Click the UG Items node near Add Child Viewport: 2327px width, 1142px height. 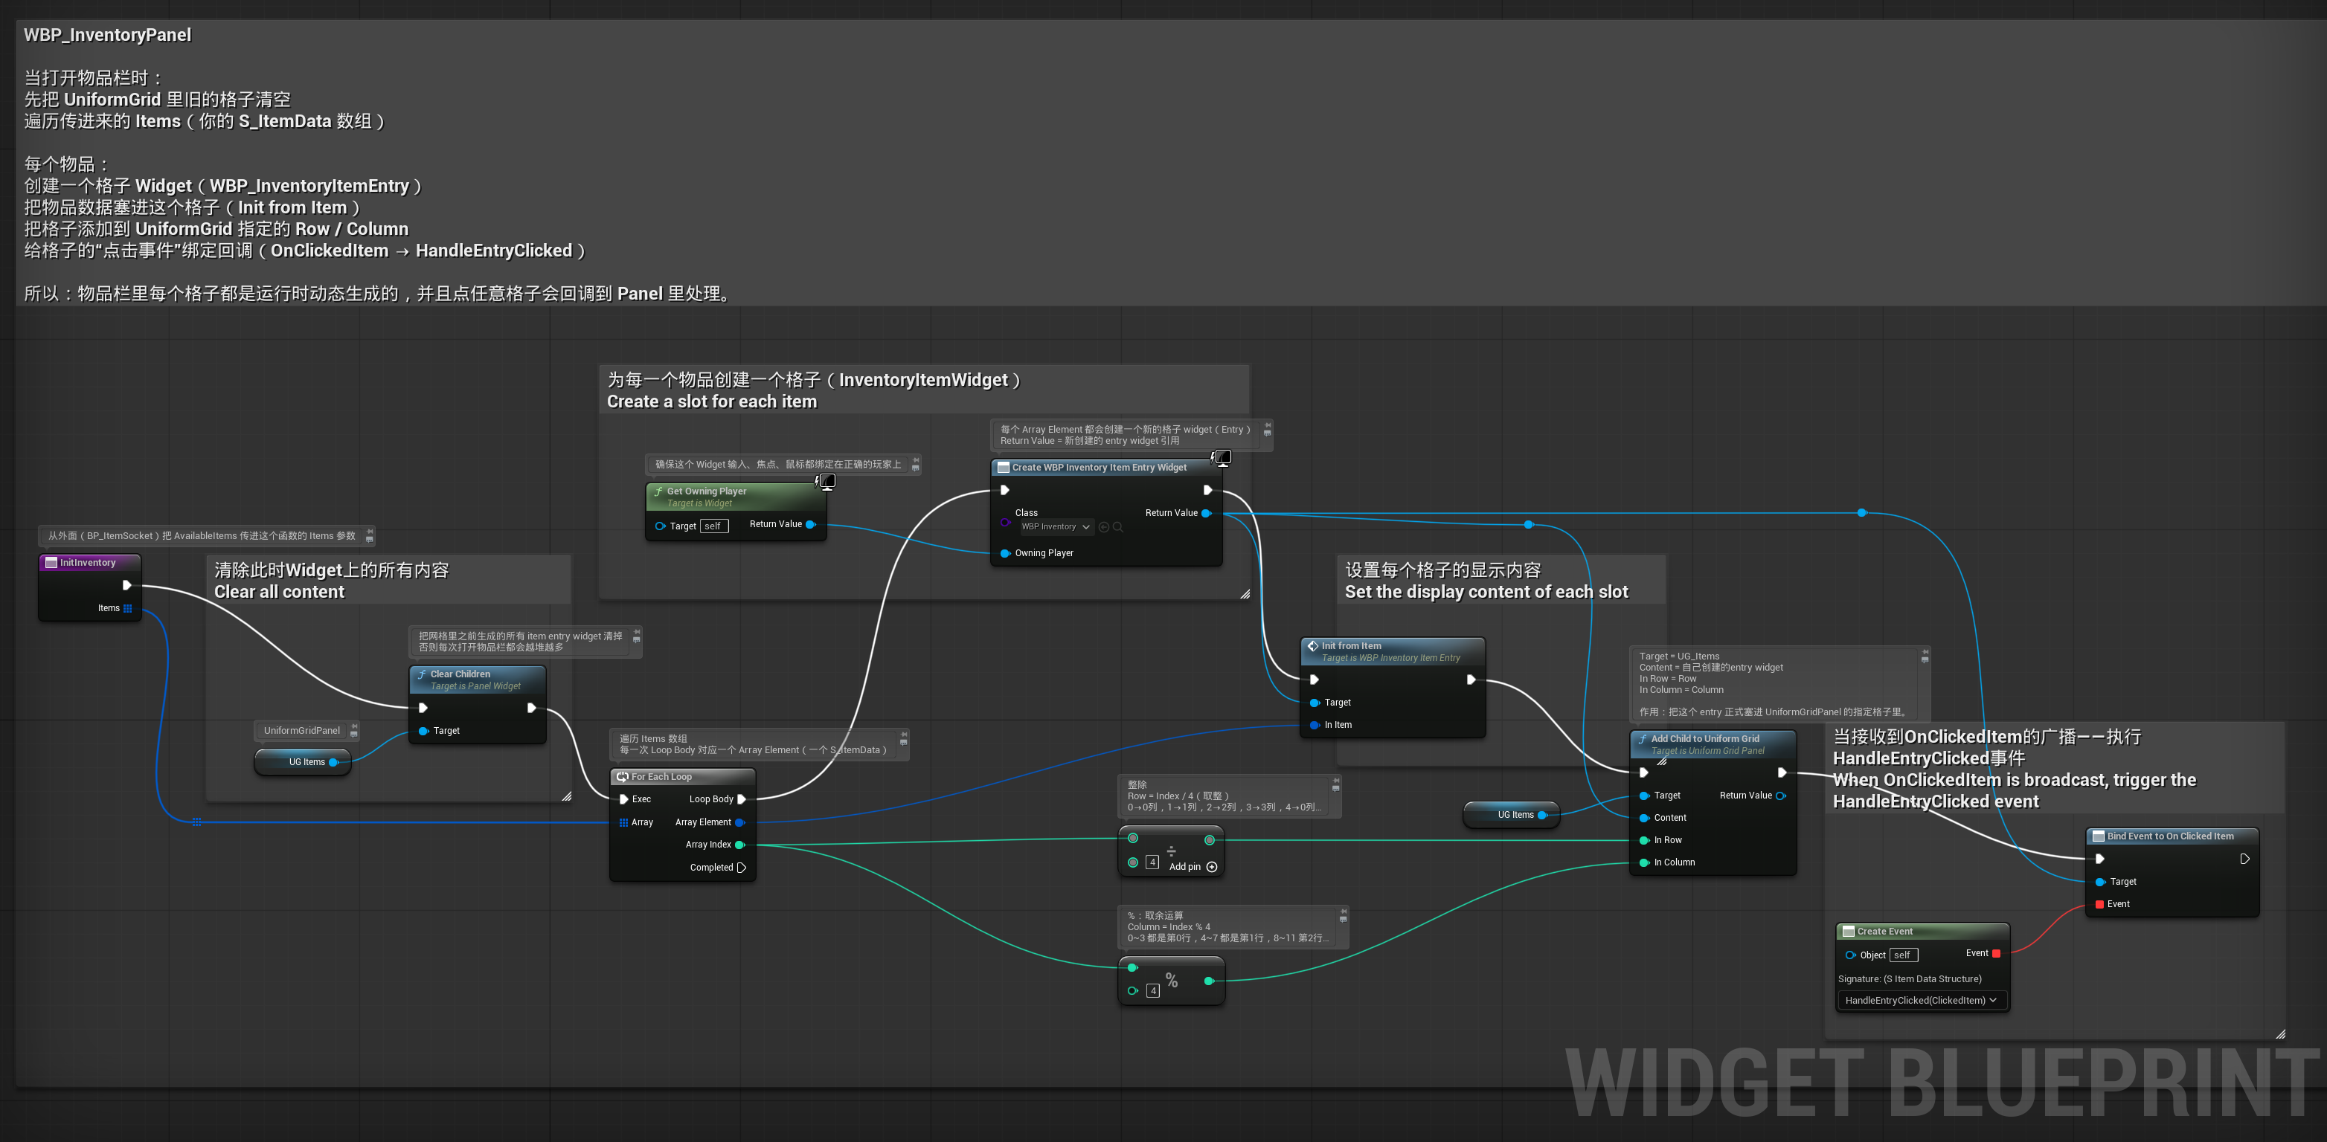click(x=1512, y=814)
